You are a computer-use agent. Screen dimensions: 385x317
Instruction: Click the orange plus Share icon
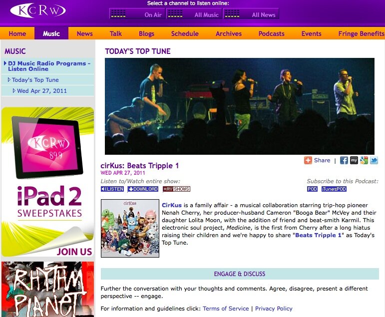click(x=308, y=160)
